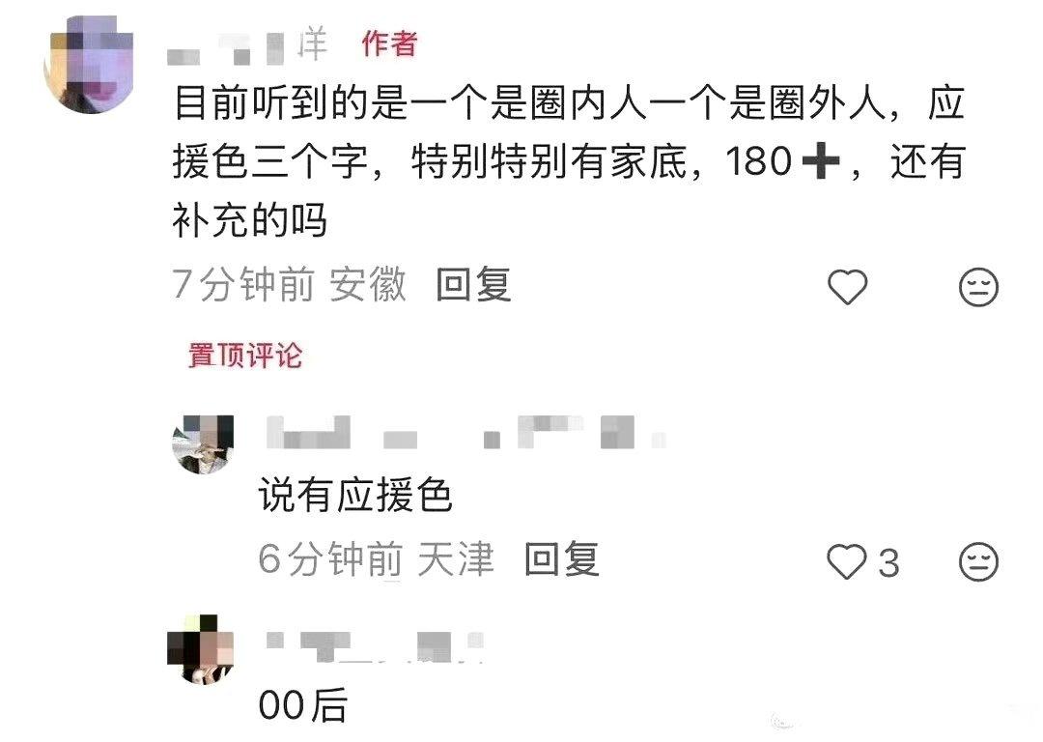Tap the dislike face on the 说有应援色 comment
The width and height of the screenshot is (1043, 742).
978,561
